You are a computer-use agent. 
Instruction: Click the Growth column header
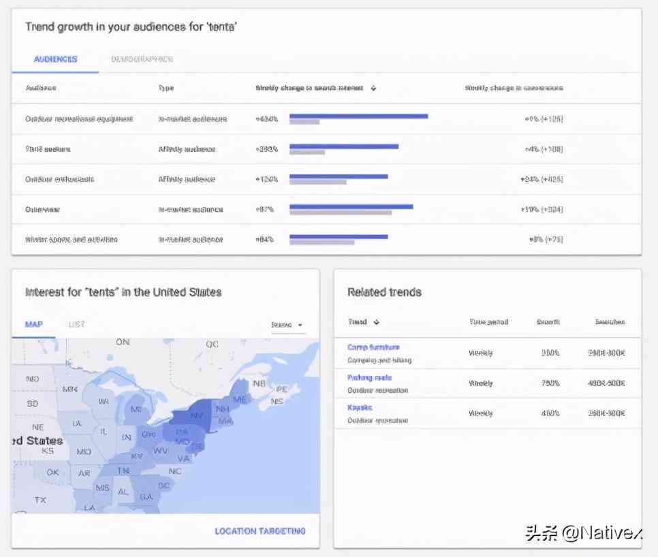pos(548,322)
